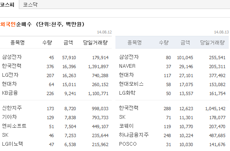The image size is (230, 151).
Task: Open SK in the 14.08.13 table
Action: [122, 117]
